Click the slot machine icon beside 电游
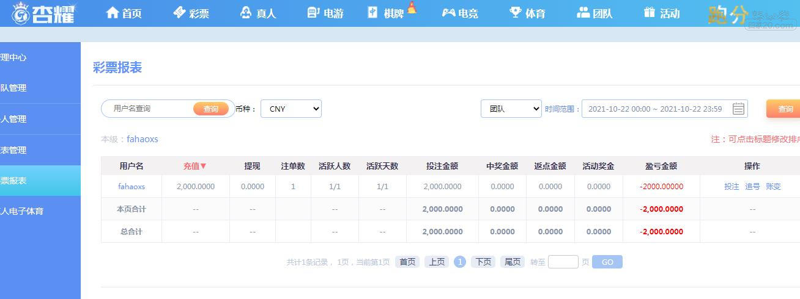This screenshot has height=299, width=800. (x=313, y=12)
